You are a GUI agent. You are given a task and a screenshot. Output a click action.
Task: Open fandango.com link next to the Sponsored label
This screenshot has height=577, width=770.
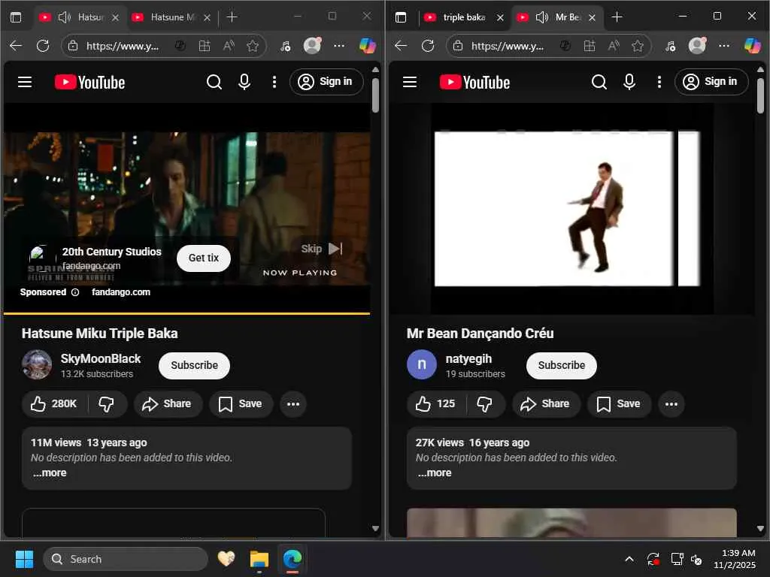(121, 292)
